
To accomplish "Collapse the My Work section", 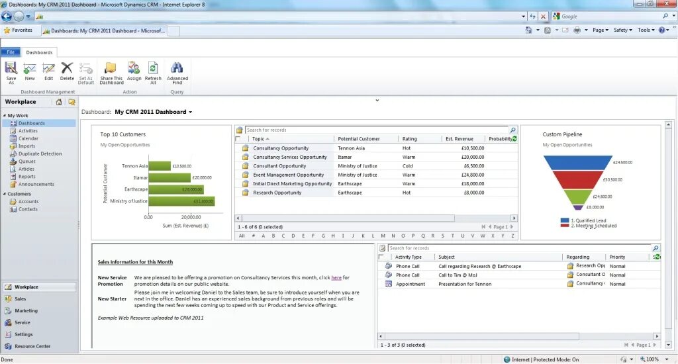I will click(x=5, y=115).
